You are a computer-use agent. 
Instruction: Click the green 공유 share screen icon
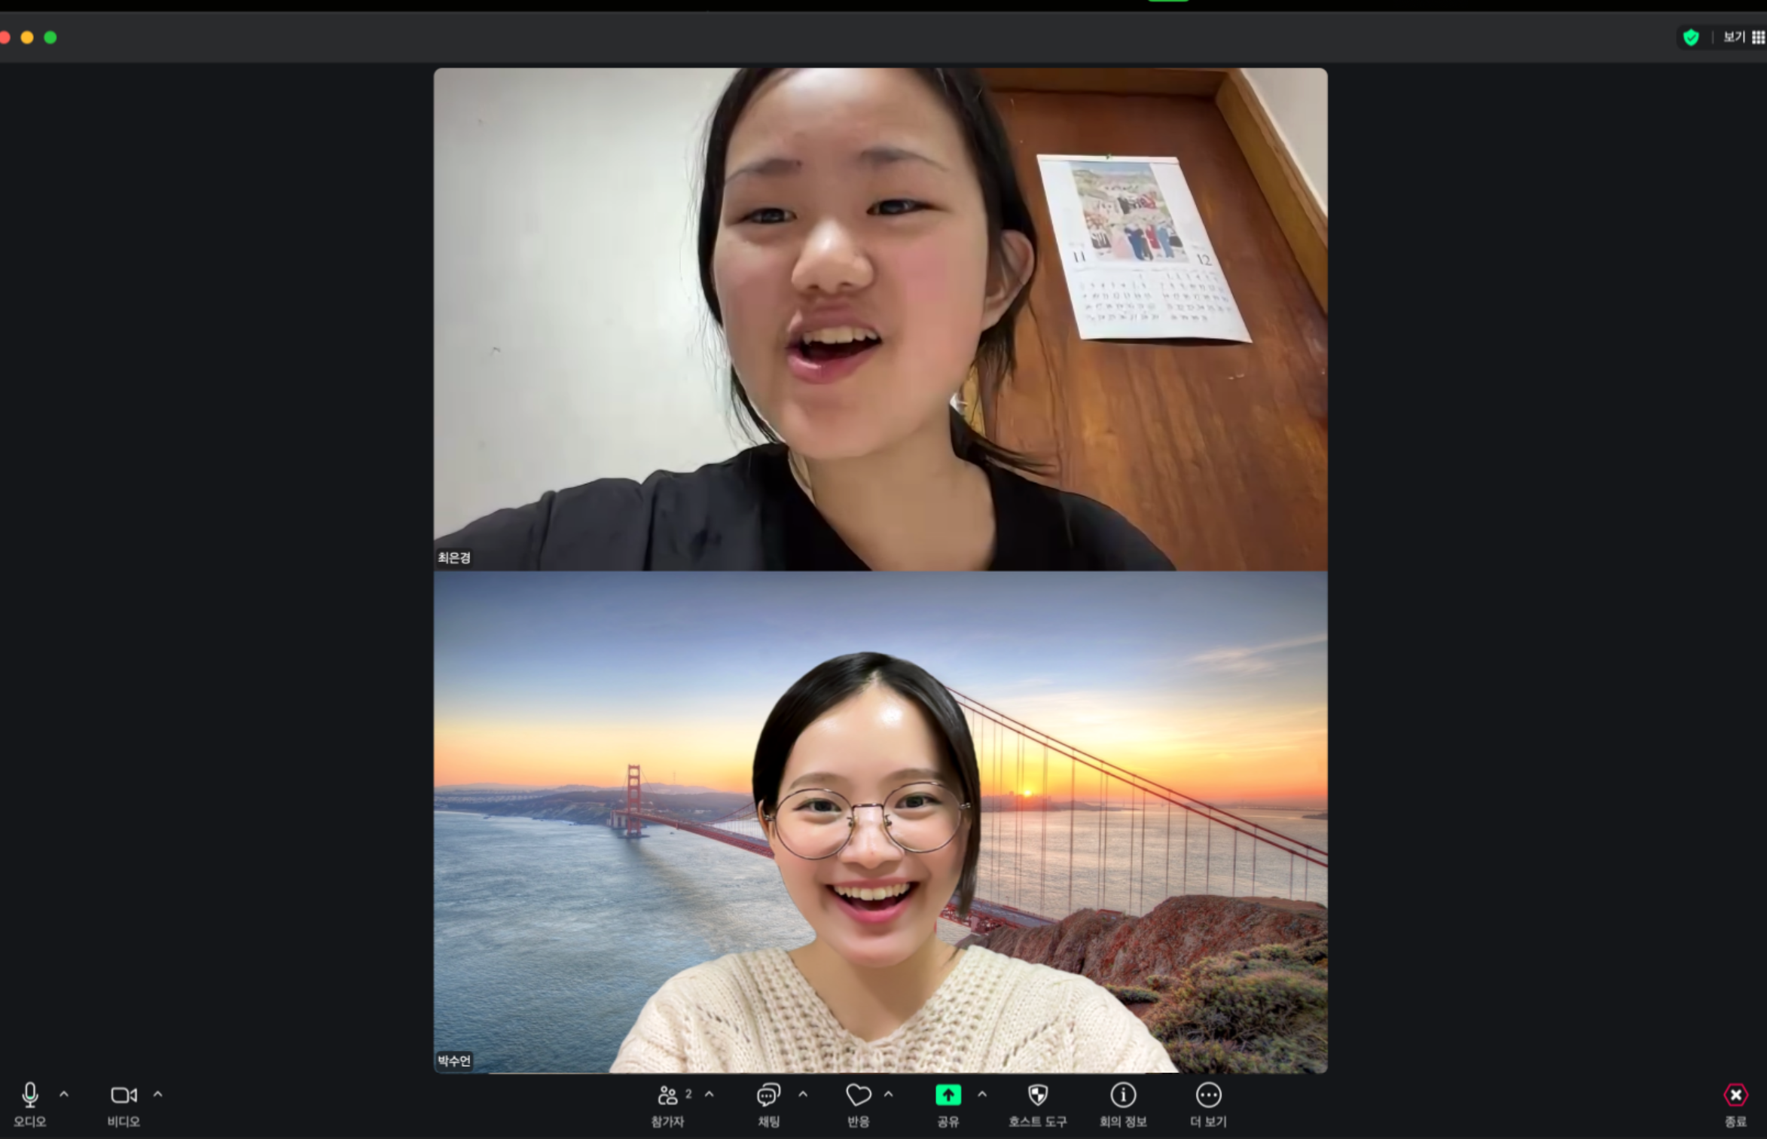click(x=948, y=1095)
